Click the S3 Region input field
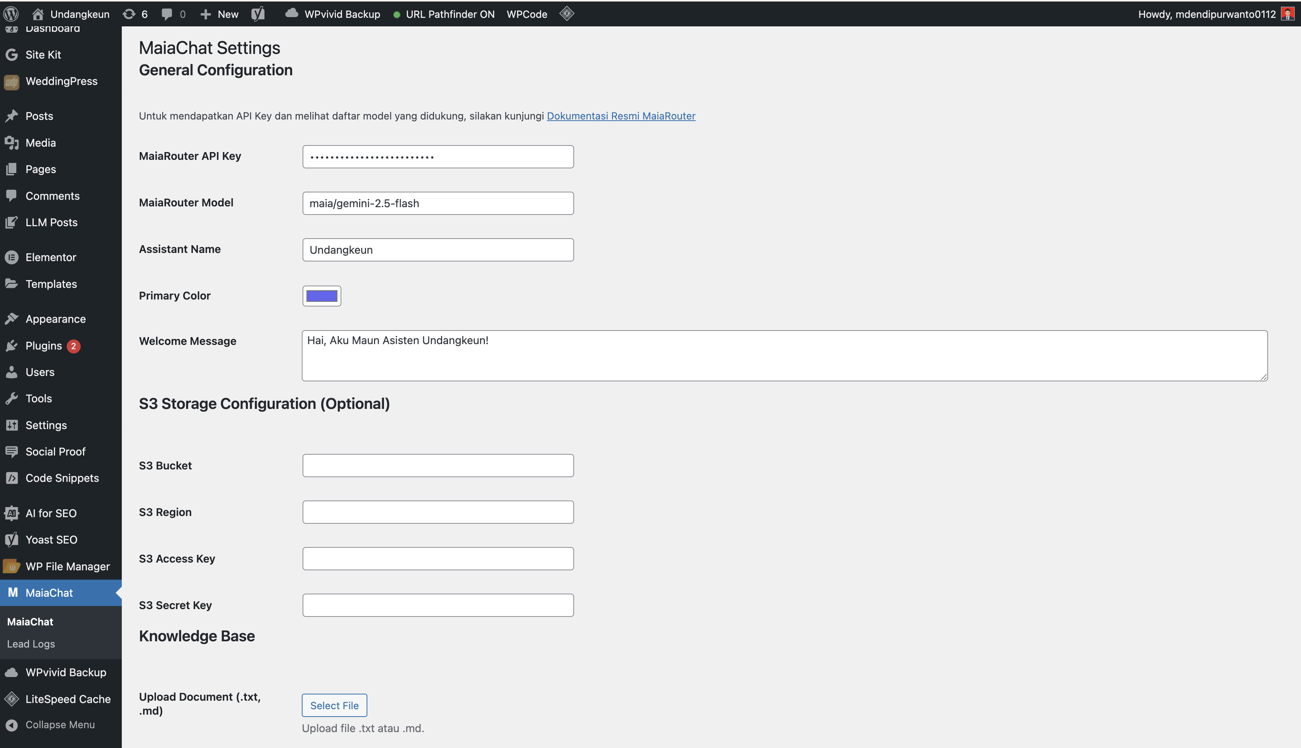 438,512
